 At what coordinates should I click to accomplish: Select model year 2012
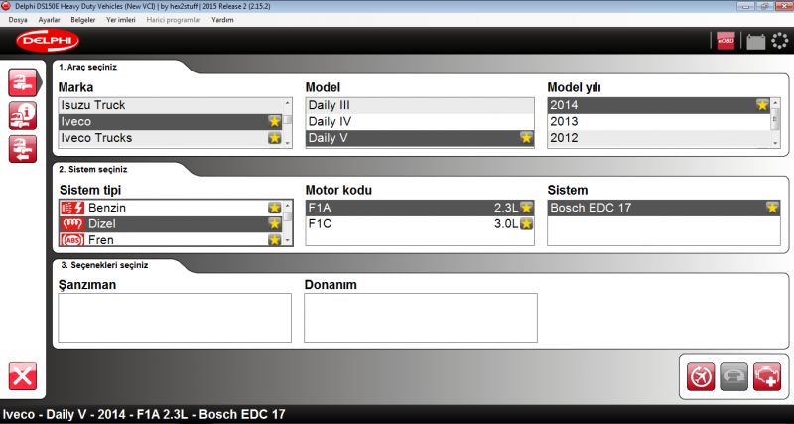[659, 138]
